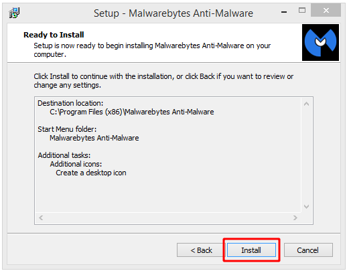Click the 'Malwarebytes Anti-Malware' start menu entry text
Screen dimensions: 349x271
(x=94, y=138)
